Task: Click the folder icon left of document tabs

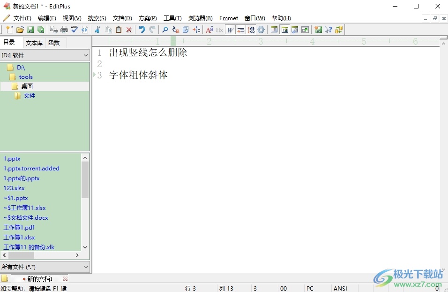Action: click(5, 278)
